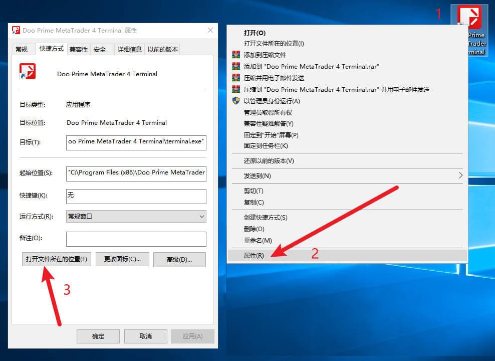
Task: Expand the 运行方式 dropdown
Action: pos(136,216)
